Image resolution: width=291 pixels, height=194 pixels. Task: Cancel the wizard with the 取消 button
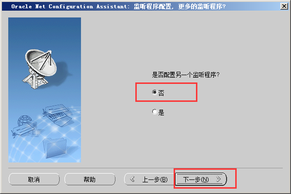(34, 179)
